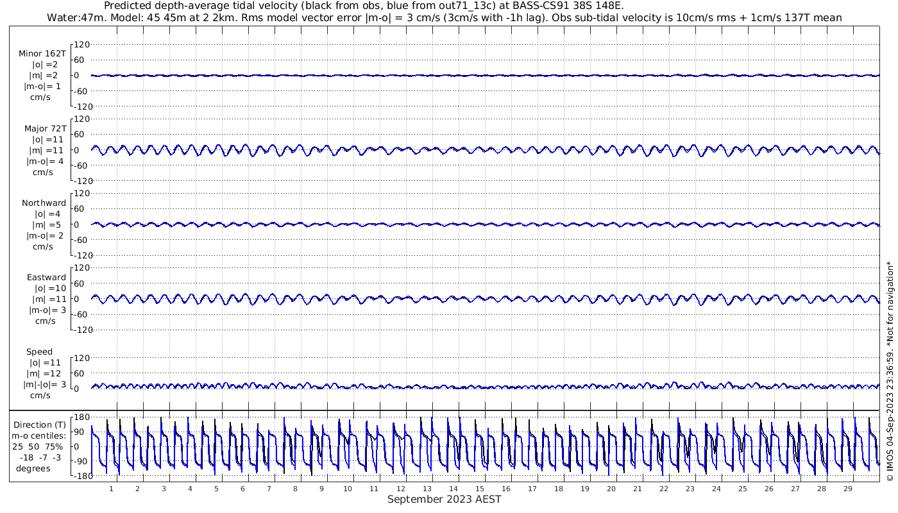Select the 'Direction (T)' panel label
898x513 pixels.
tap(40, 425)
